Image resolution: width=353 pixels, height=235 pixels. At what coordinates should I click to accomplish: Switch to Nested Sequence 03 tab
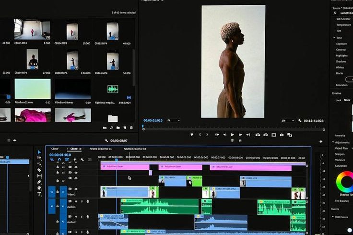135,149
